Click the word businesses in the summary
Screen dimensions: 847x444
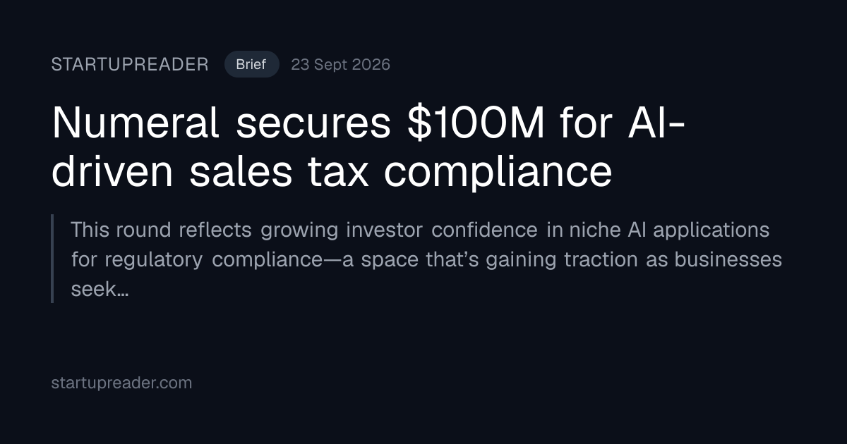click(728, 260)
